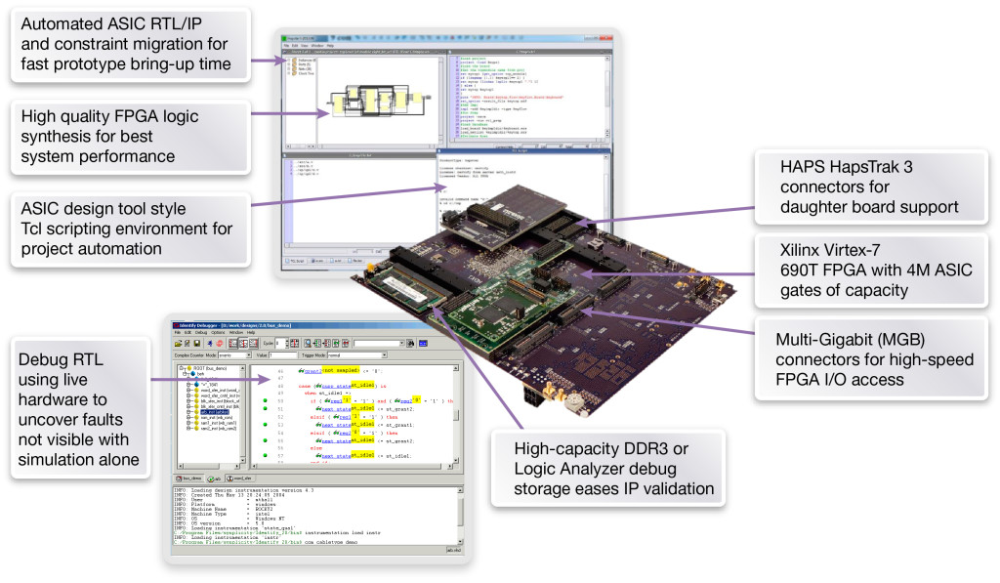Open the Edit menu in Identify Debugger
Image resolution: width=1000 pixels, height=583 pixels.
tap(187, 332)
